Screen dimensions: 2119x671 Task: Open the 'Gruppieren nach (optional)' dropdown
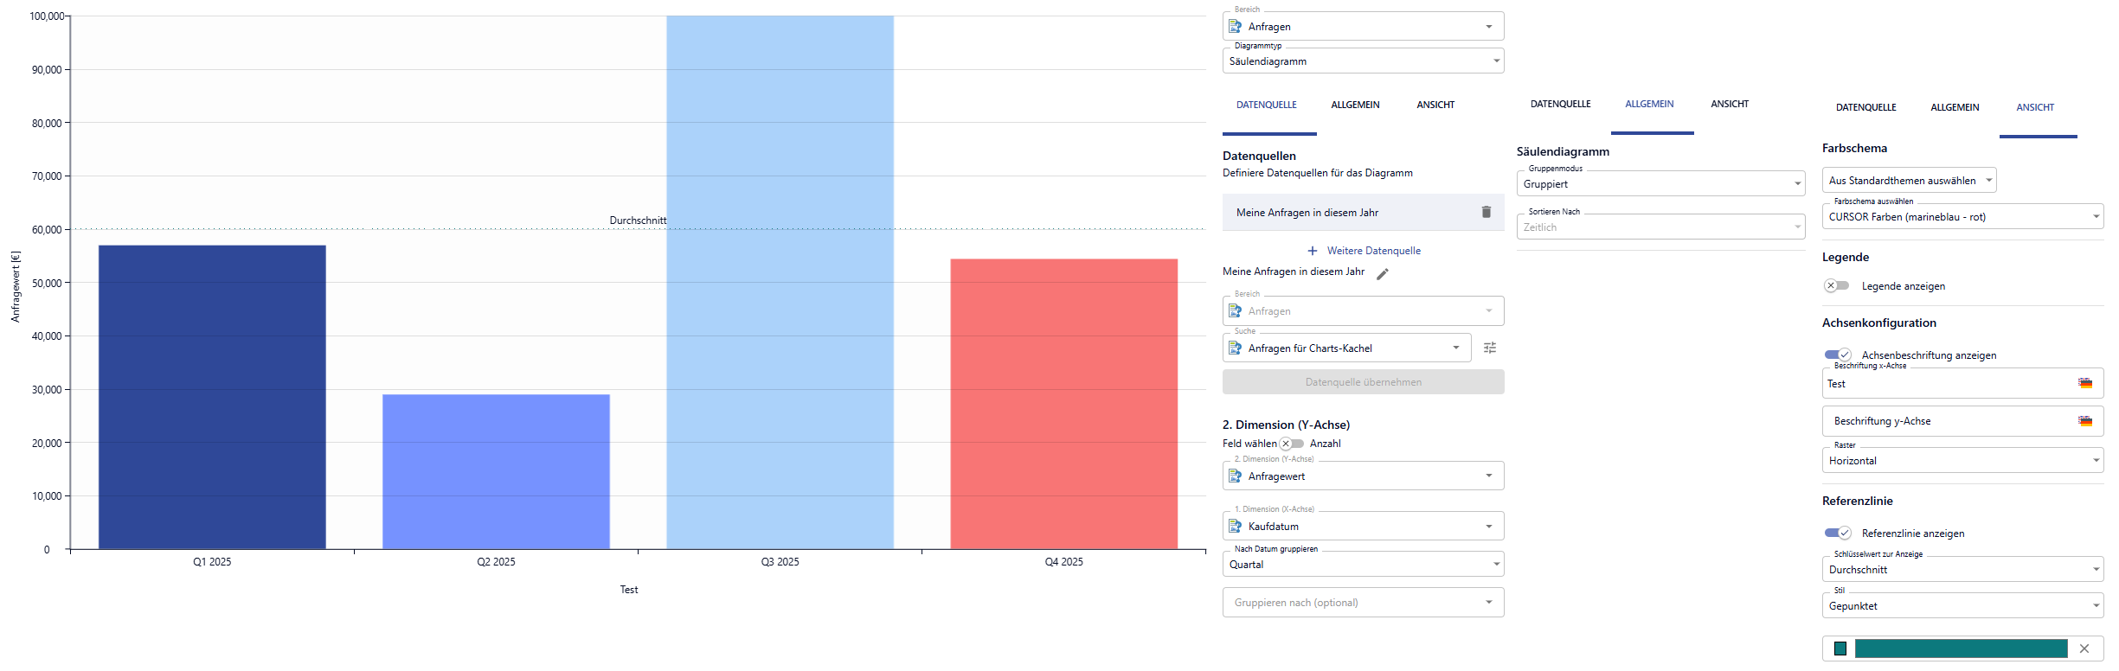tap(1363, 602)
